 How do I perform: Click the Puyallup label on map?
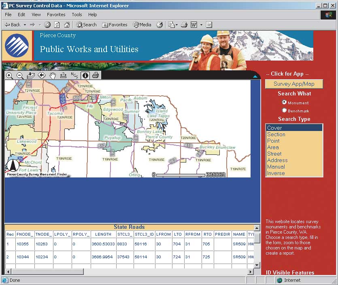112,137
